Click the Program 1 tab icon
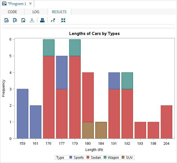 [4, 4]
